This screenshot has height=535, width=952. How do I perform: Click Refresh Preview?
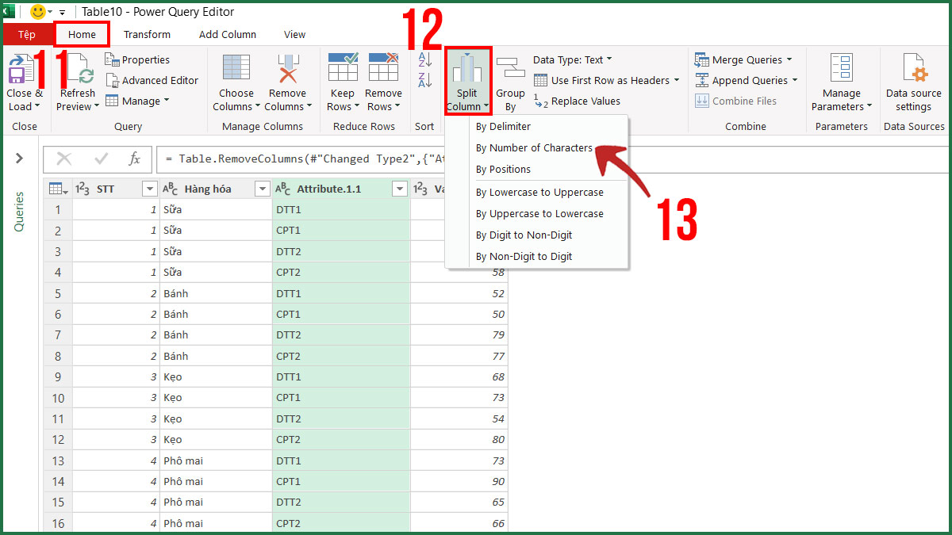76,80
